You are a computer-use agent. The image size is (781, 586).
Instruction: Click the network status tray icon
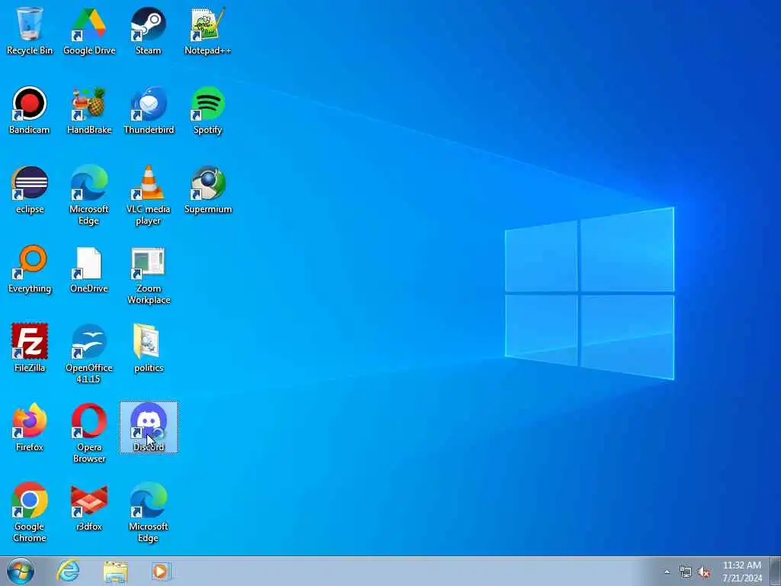686,572
